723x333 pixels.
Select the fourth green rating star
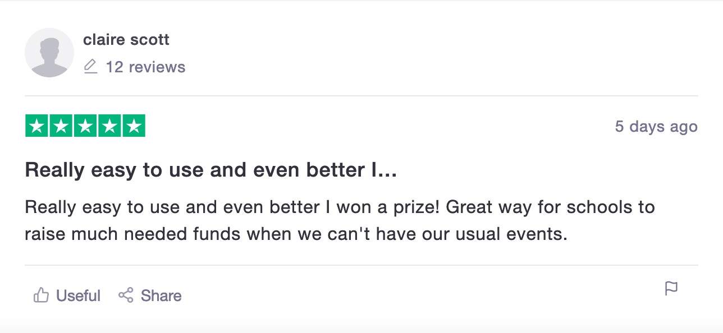(x=109, y=126)
